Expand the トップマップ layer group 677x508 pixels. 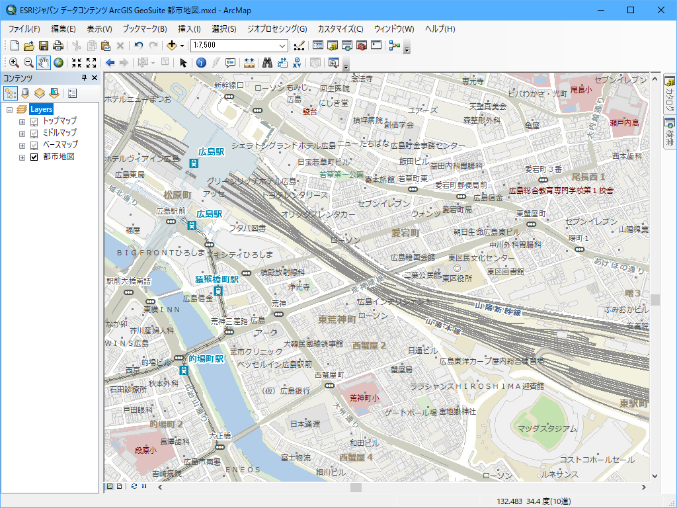(22, 122)
